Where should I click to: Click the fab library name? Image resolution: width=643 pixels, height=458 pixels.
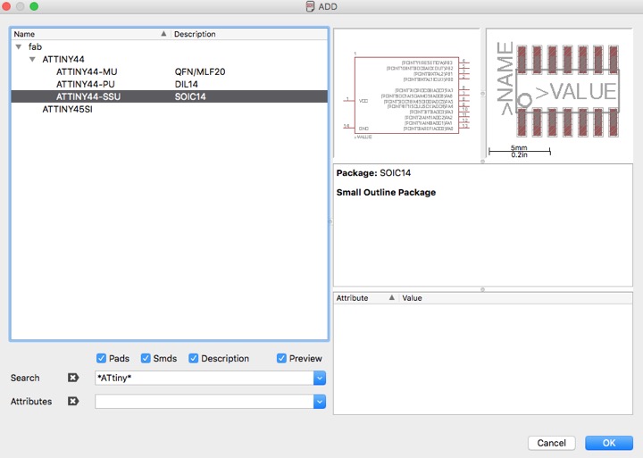(35, 46)
